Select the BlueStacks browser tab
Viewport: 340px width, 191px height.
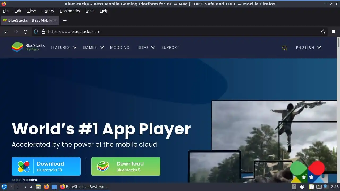coord(30,20)
